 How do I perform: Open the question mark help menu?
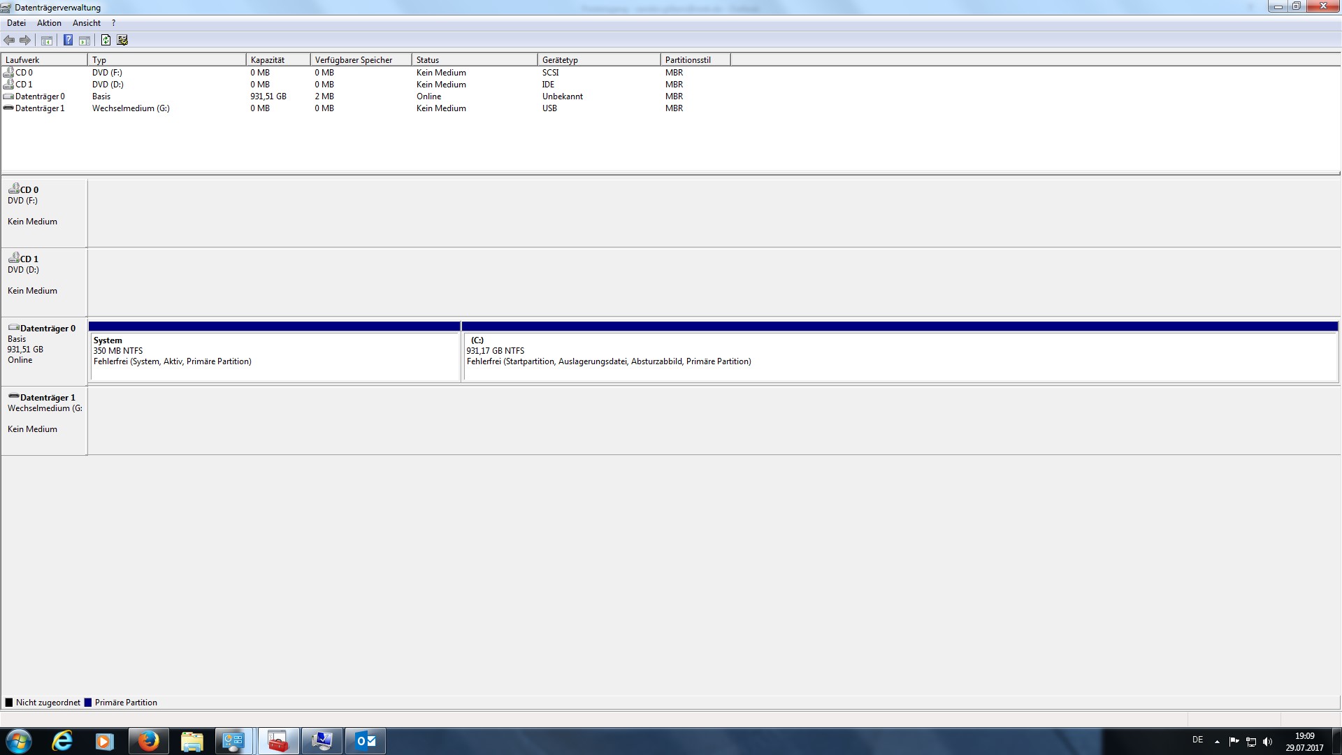113,23
